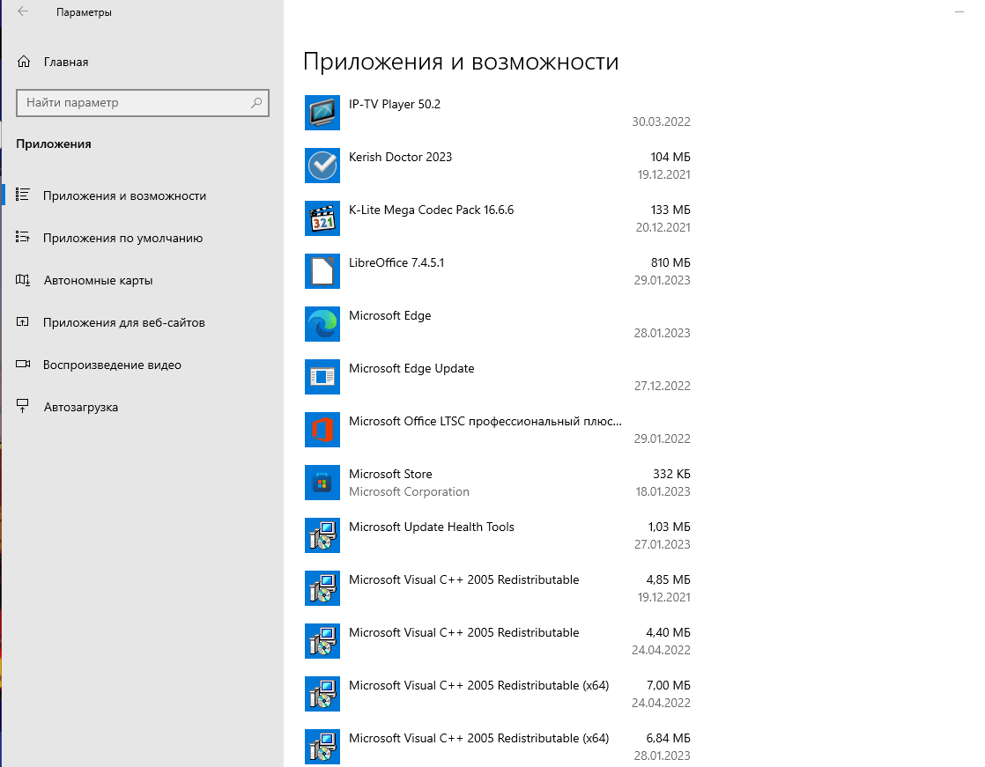Click the 332 КБ size of Microsoft Store
This screenshot has width=985, height=767.
click(671, 474)
